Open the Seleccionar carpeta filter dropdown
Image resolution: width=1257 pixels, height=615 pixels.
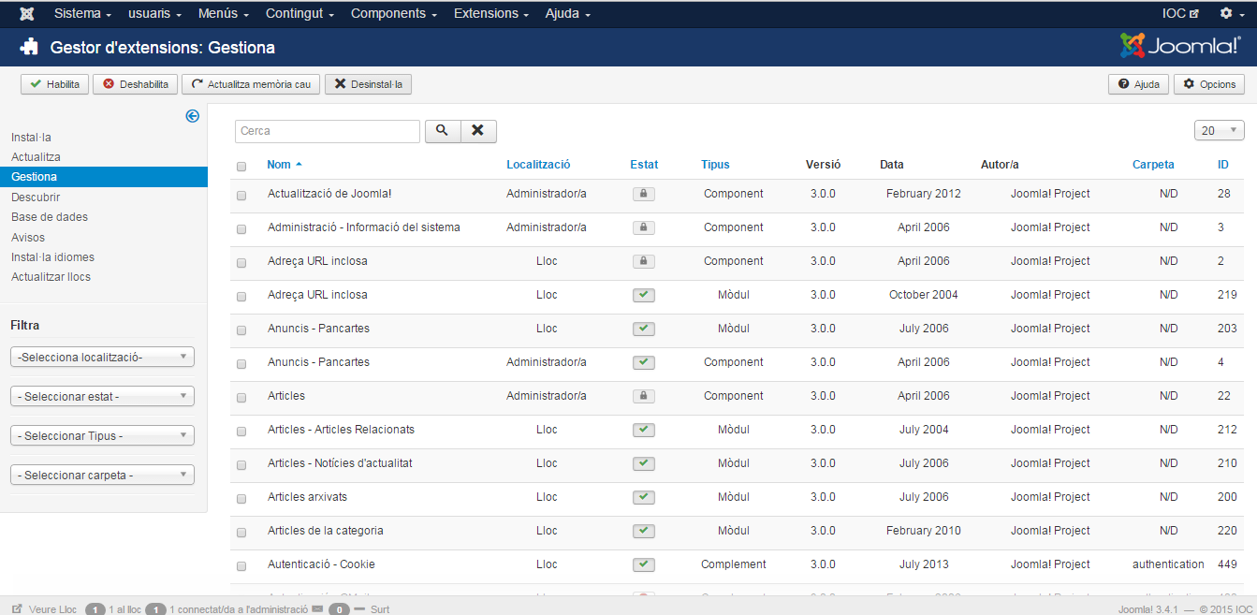pos(102,475)
